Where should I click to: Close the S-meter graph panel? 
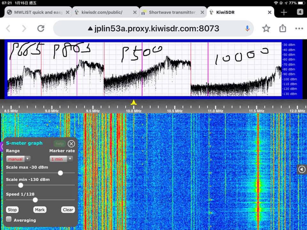pyautogui.click(x=71, y=144)
